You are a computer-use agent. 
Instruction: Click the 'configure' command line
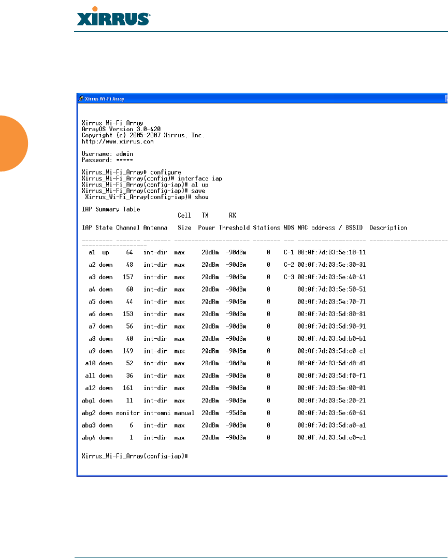coord(132,173)
